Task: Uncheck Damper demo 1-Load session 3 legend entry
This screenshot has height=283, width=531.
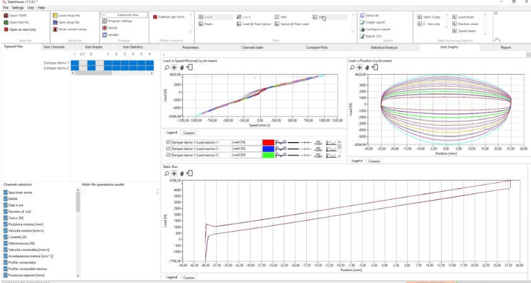Action: [168, 155]
